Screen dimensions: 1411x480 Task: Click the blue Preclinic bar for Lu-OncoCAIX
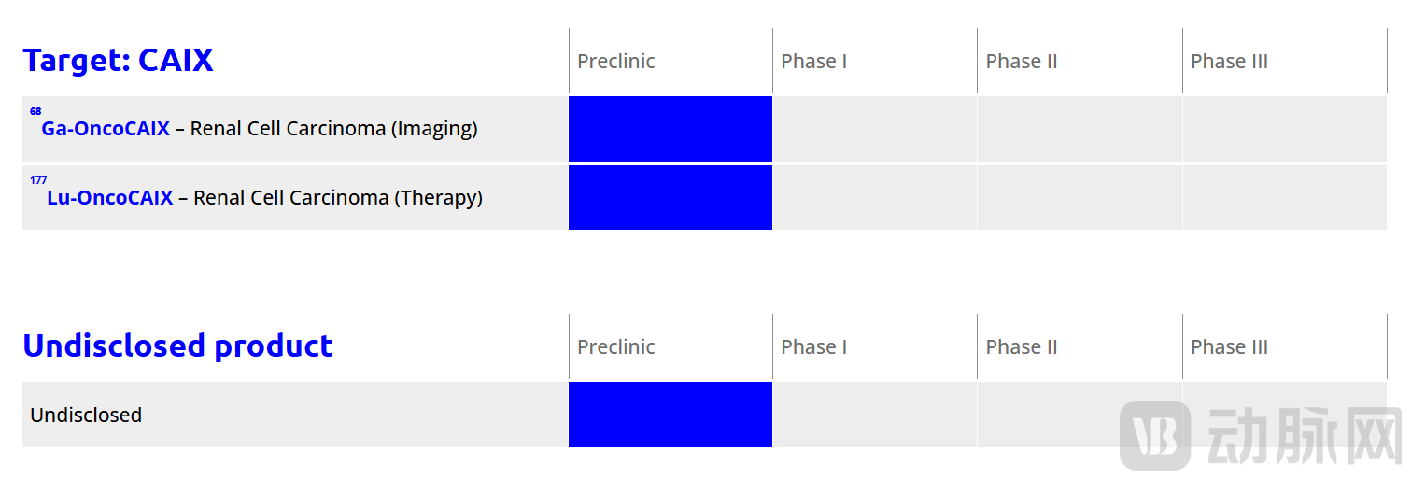click(670, 197)
